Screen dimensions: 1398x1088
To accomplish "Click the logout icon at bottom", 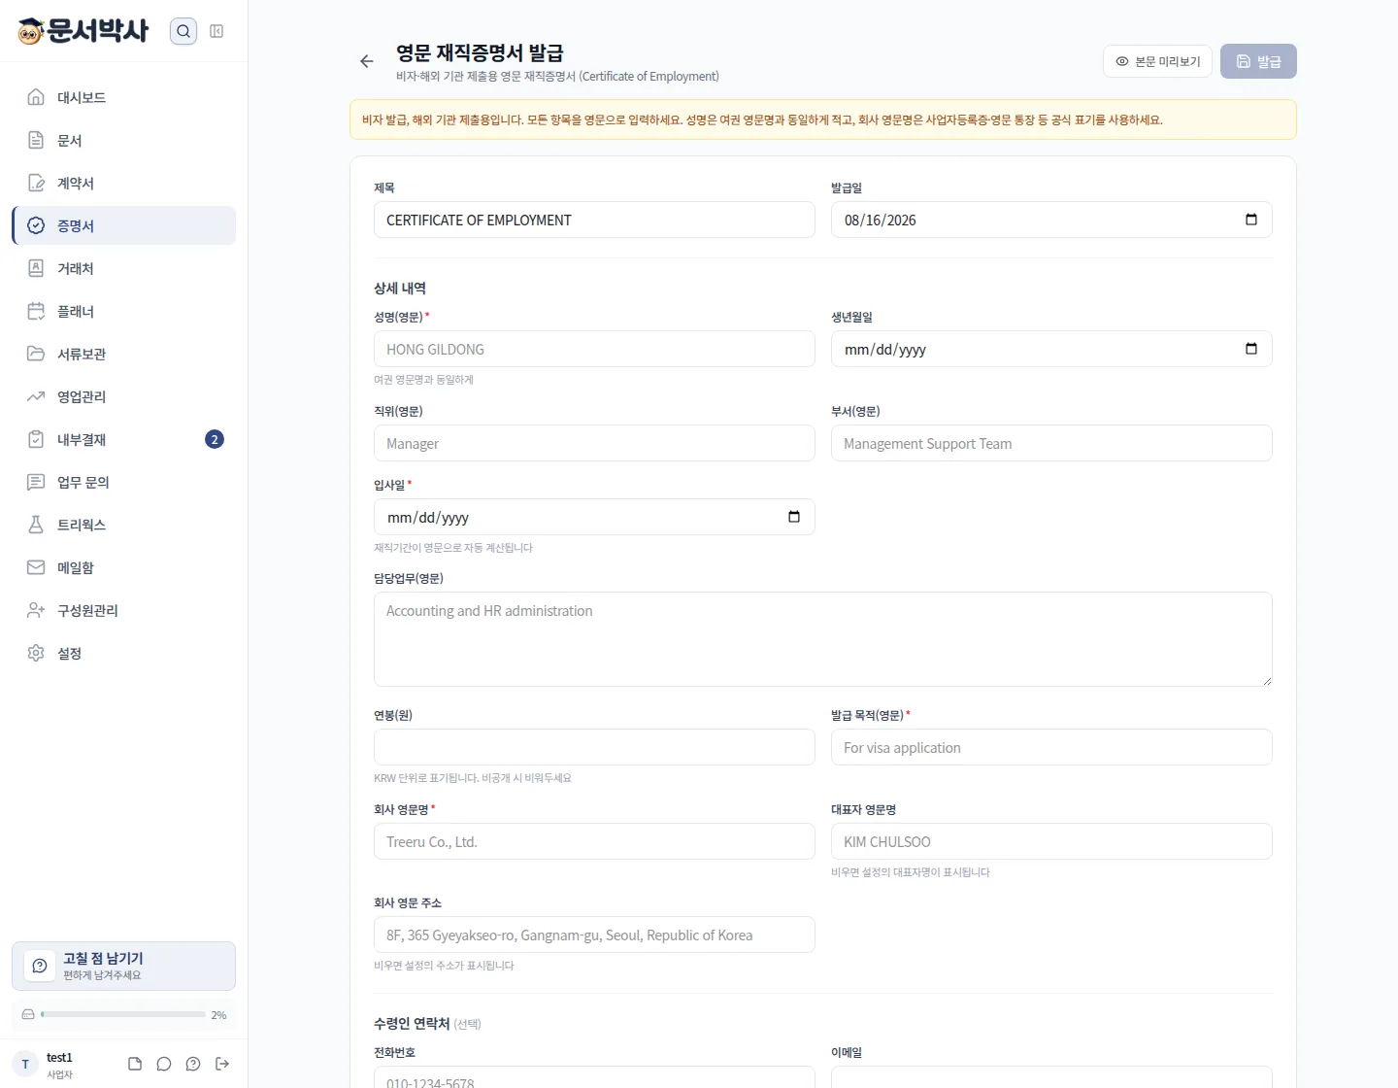I will 222,1064.
